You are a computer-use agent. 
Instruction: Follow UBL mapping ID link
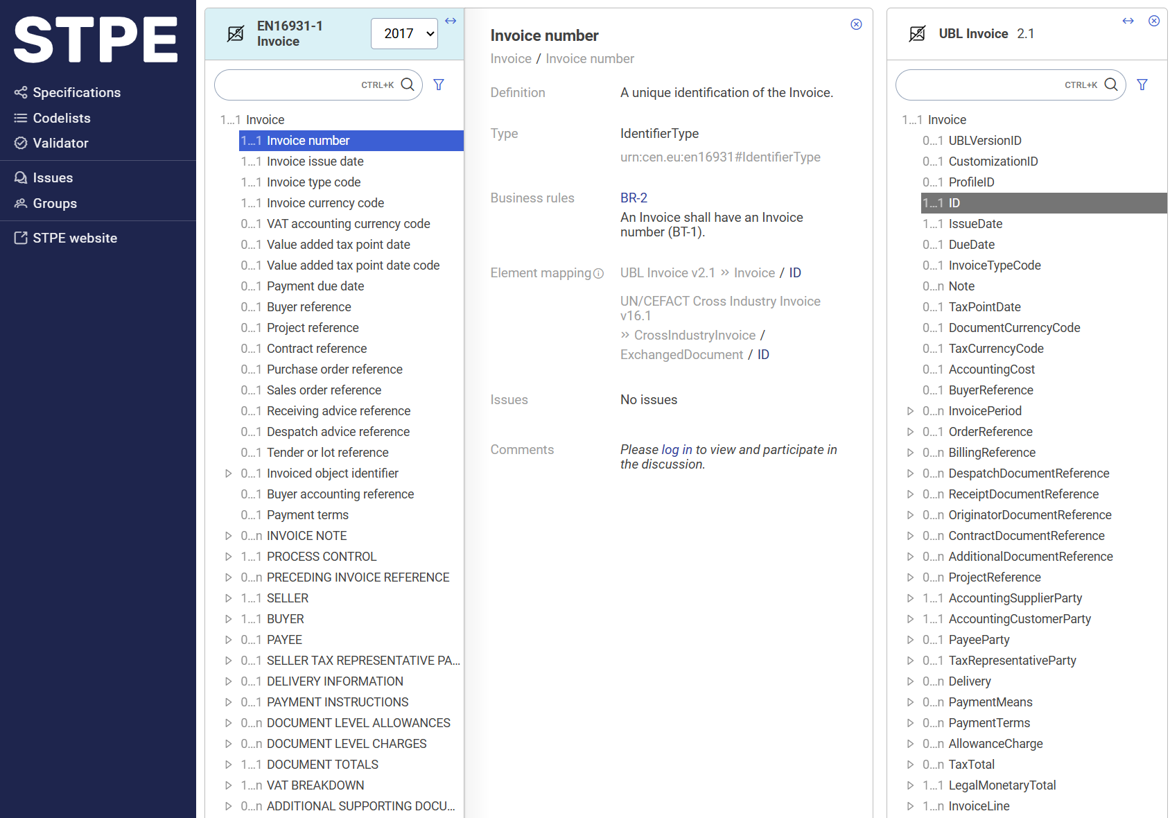pos(795,272)
